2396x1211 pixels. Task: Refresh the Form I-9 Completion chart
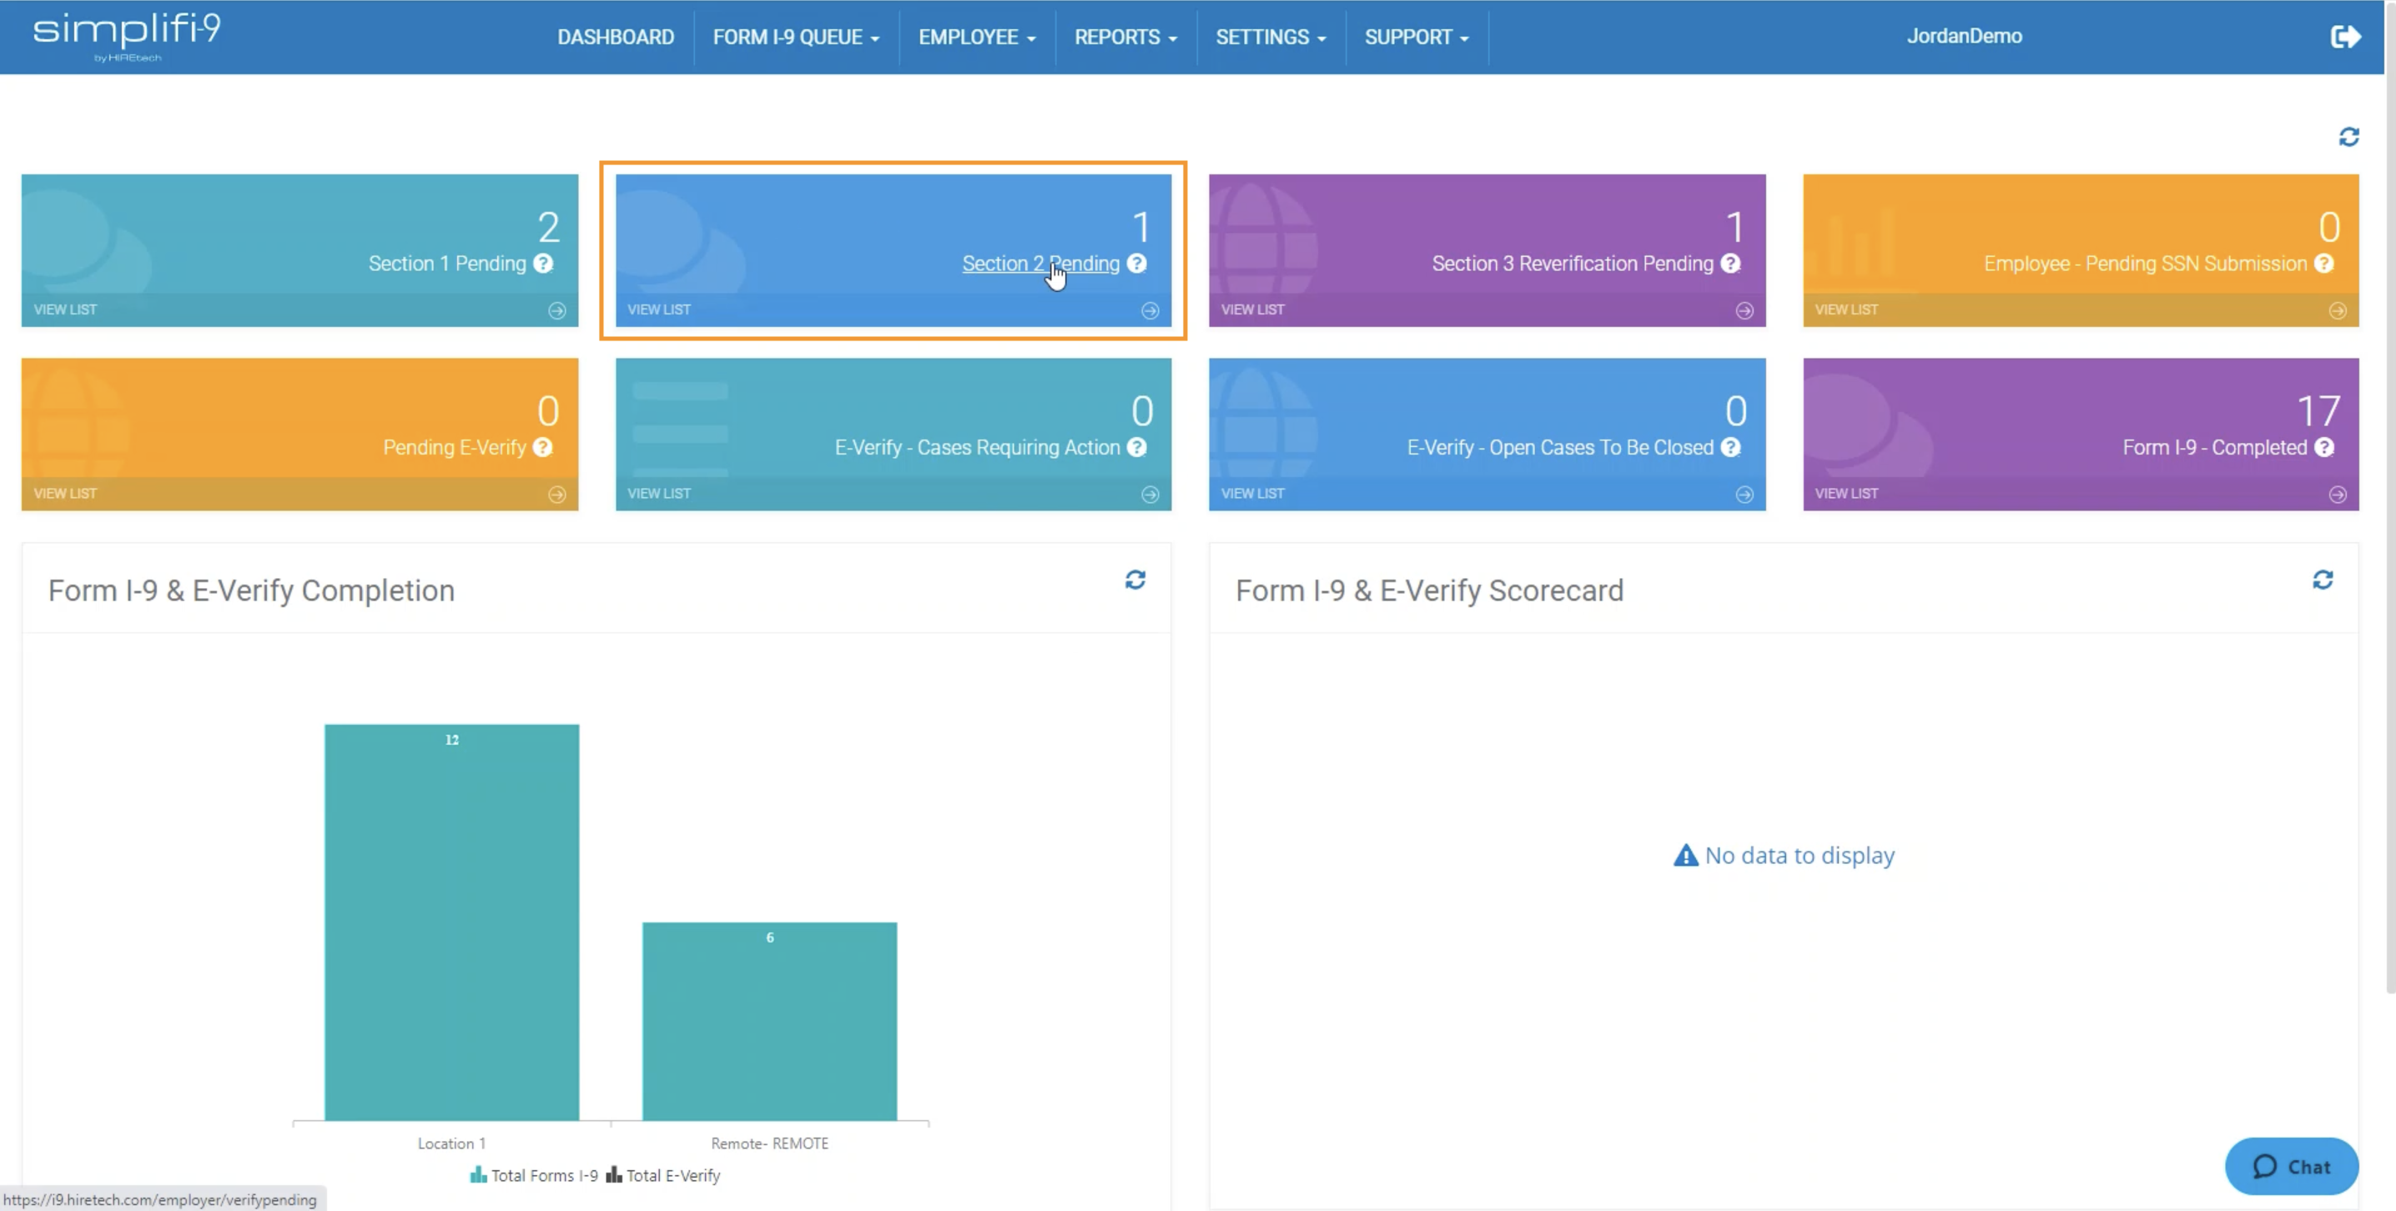pyautogui.click(x=1135, y=580)
